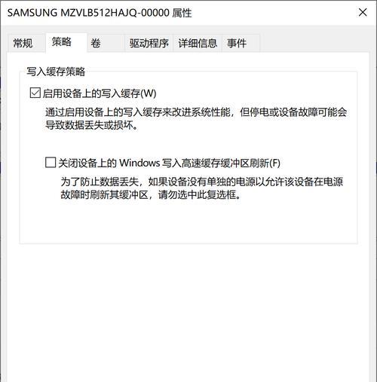Uncheck the 启用设备上的写入缓存 checkbox box
This screenshot has height=382, width=377.
[x=35, y=93]
